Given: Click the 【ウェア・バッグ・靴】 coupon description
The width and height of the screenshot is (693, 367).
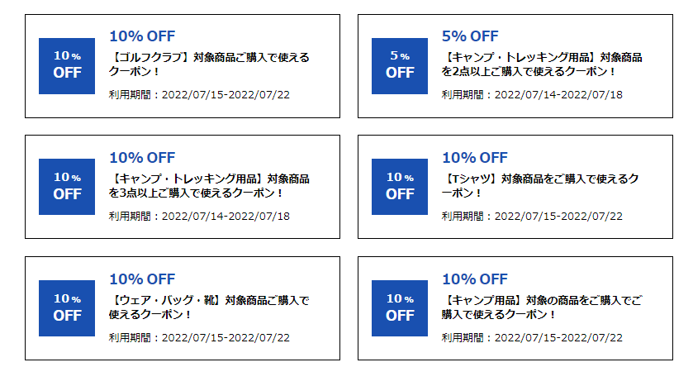Looking at the screenshot, I should tap(210, 307).
